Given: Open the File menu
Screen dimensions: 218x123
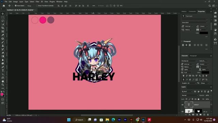Looking at the screenshot, I should pos(6,2).
